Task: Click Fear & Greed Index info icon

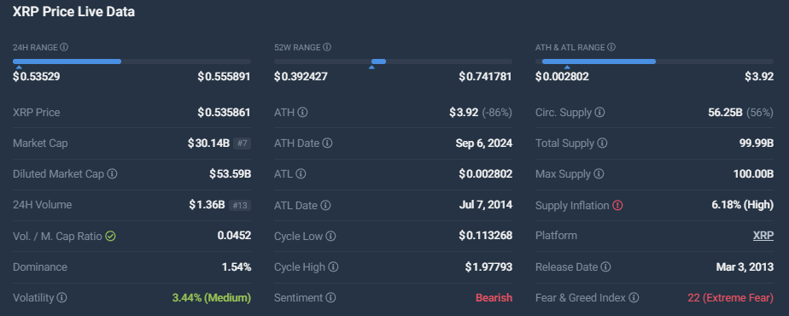Action: (x=634, y=298)
